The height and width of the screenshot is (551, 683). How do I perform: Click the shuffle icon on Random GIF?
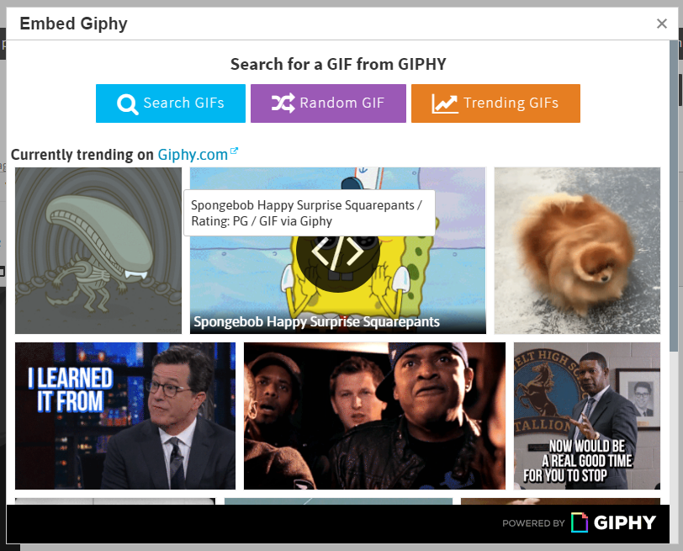[283, 103]
